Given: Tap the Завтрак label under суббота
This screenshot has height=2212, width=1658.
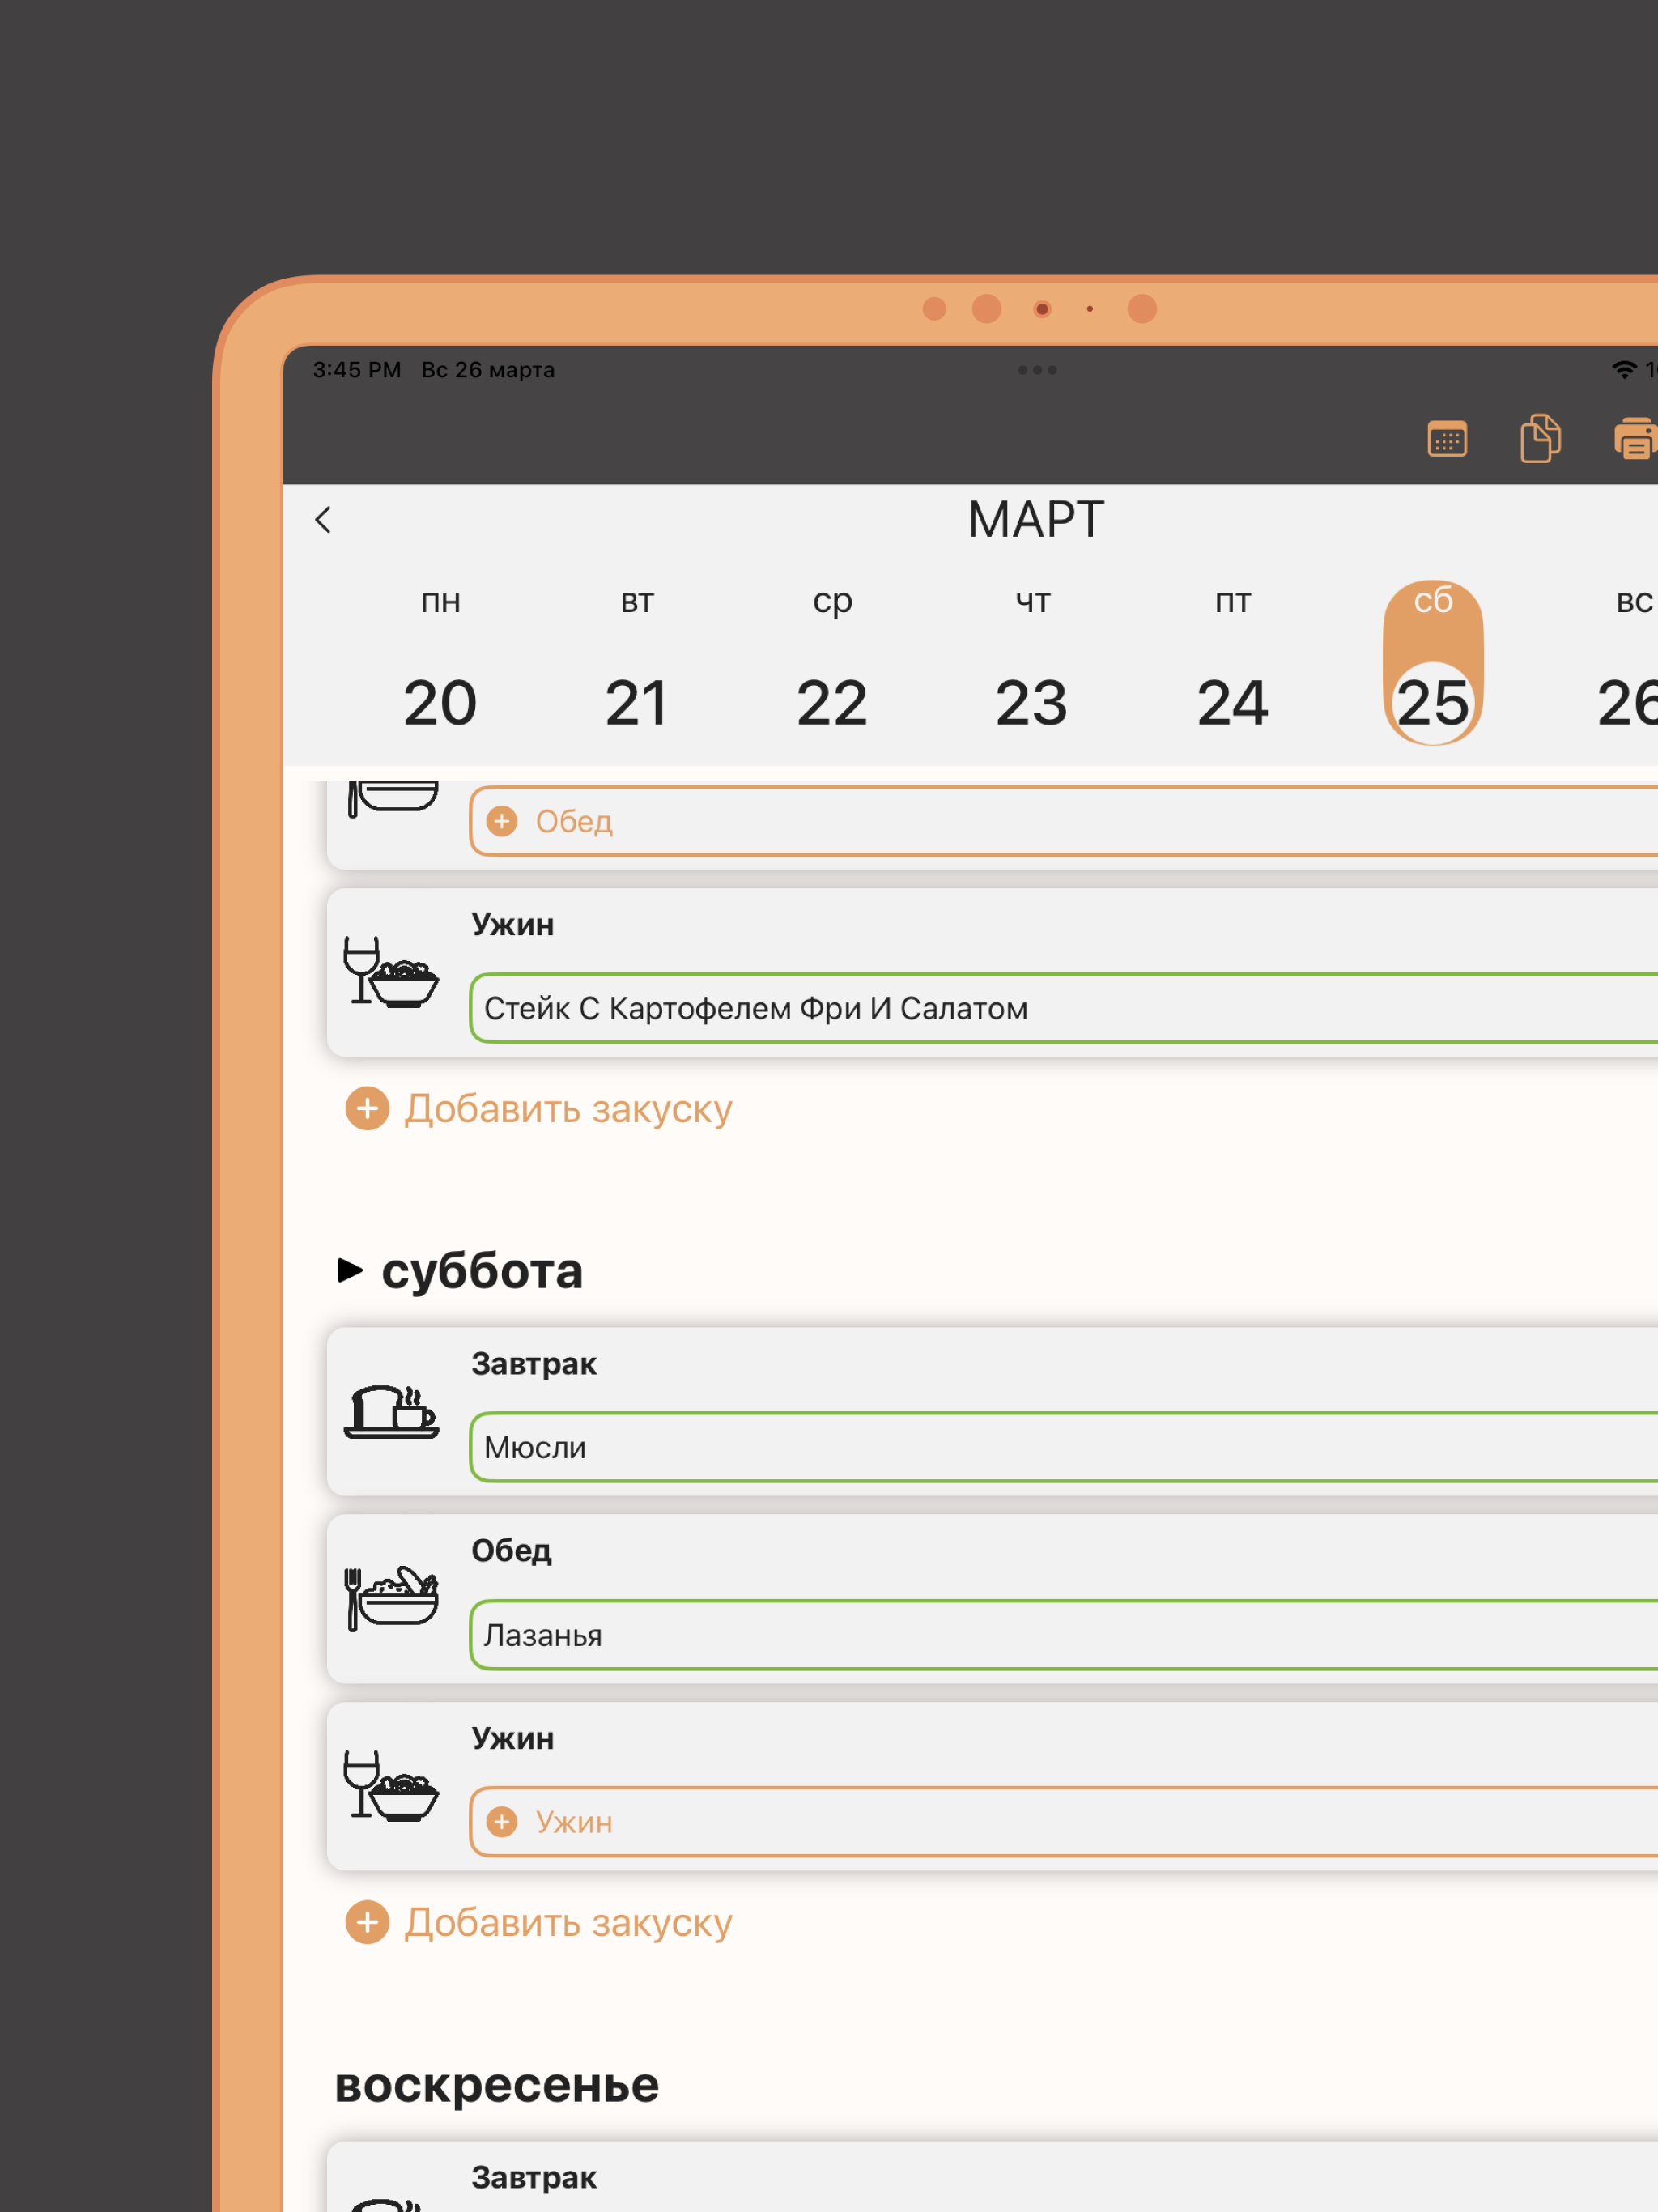Looking at the screenshot, I should coord(534,1364).
